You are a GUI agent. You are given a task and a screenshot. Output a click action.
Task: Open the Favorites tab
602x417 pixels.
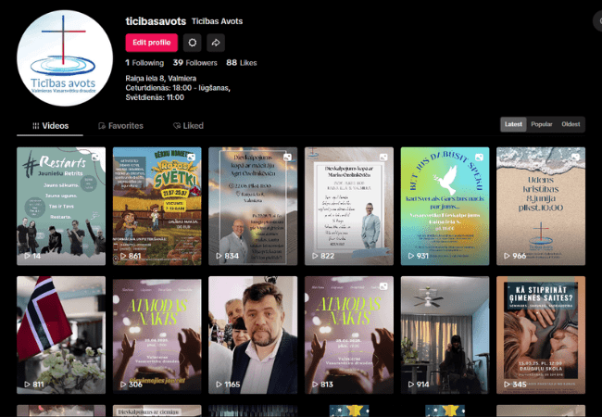(x=120, y=125)
